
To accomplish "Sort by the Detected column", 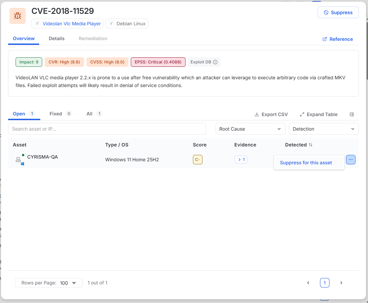I will pyautogui.click(x=298, y=145).
